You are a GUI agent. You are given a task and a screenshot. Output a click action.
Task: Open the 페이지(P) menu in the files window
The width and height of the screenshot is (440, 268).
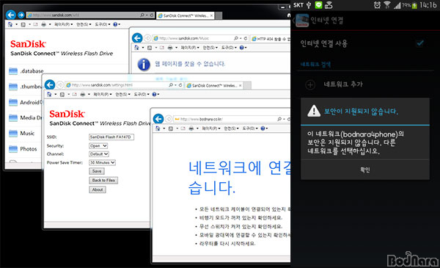point(64,24)
